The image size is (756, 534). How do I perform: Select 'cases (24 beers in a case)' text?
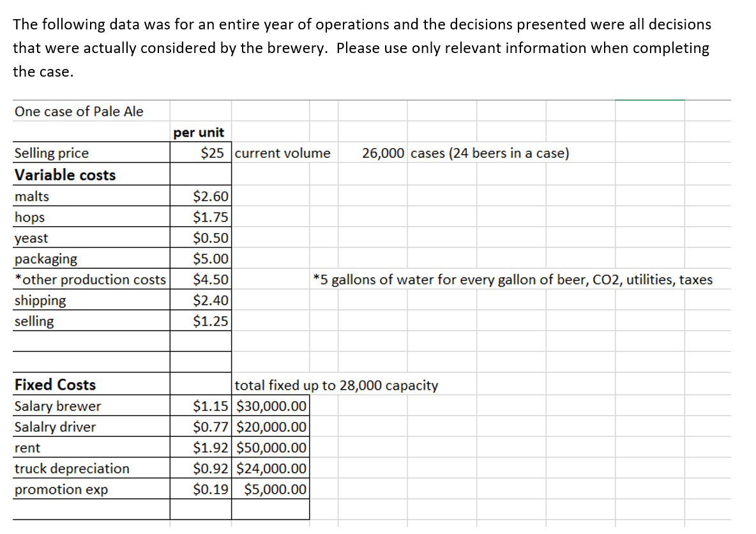tap(490, 153)
